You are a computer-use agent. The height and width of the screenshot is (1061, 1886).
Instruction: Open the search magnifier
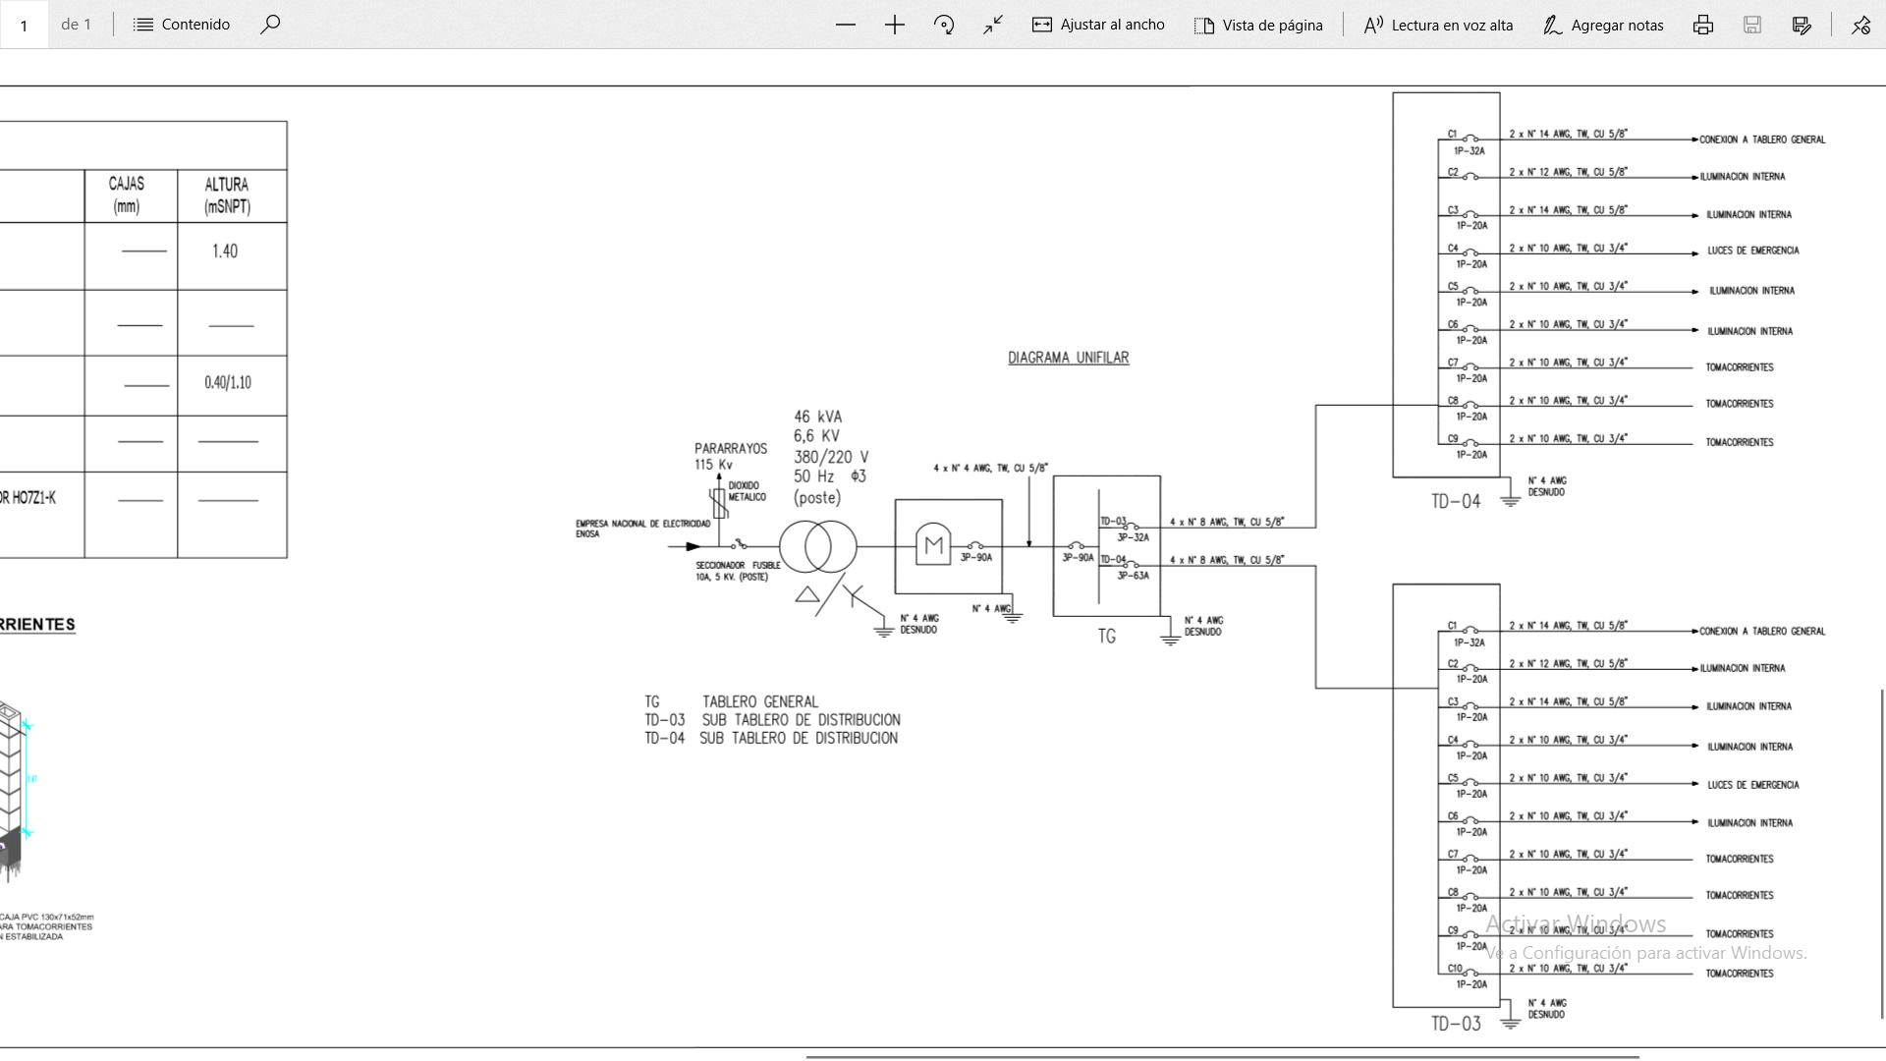coord(270,25)
